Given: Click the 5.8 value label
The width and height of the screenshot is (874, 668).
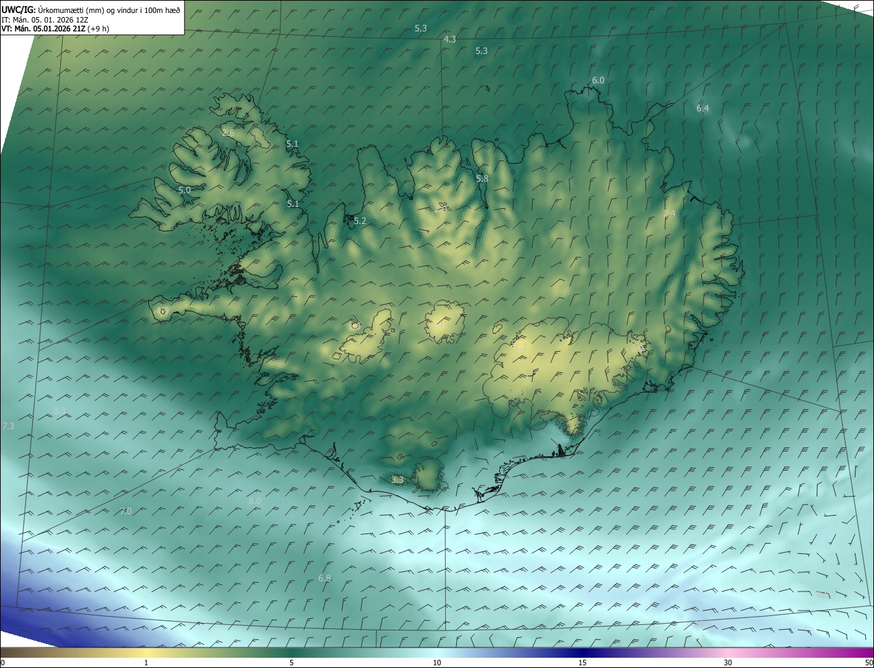Looking at the screenshot, I should pos(482,178).
